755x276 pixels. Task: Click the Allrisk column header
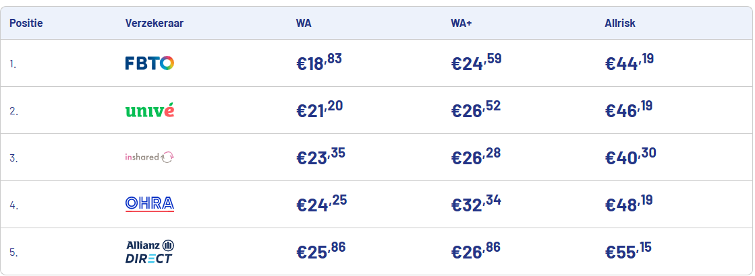click(x=620, y=24)
